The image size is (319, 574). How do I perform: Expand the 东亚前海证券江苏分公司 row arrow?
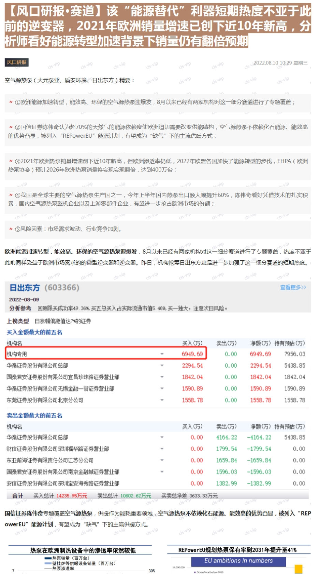[x=162, y=460]
